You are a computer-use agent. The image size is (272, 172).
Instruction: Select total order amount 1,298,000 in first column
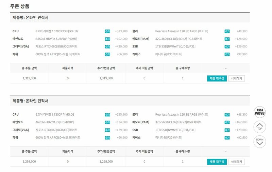point(29,161)
